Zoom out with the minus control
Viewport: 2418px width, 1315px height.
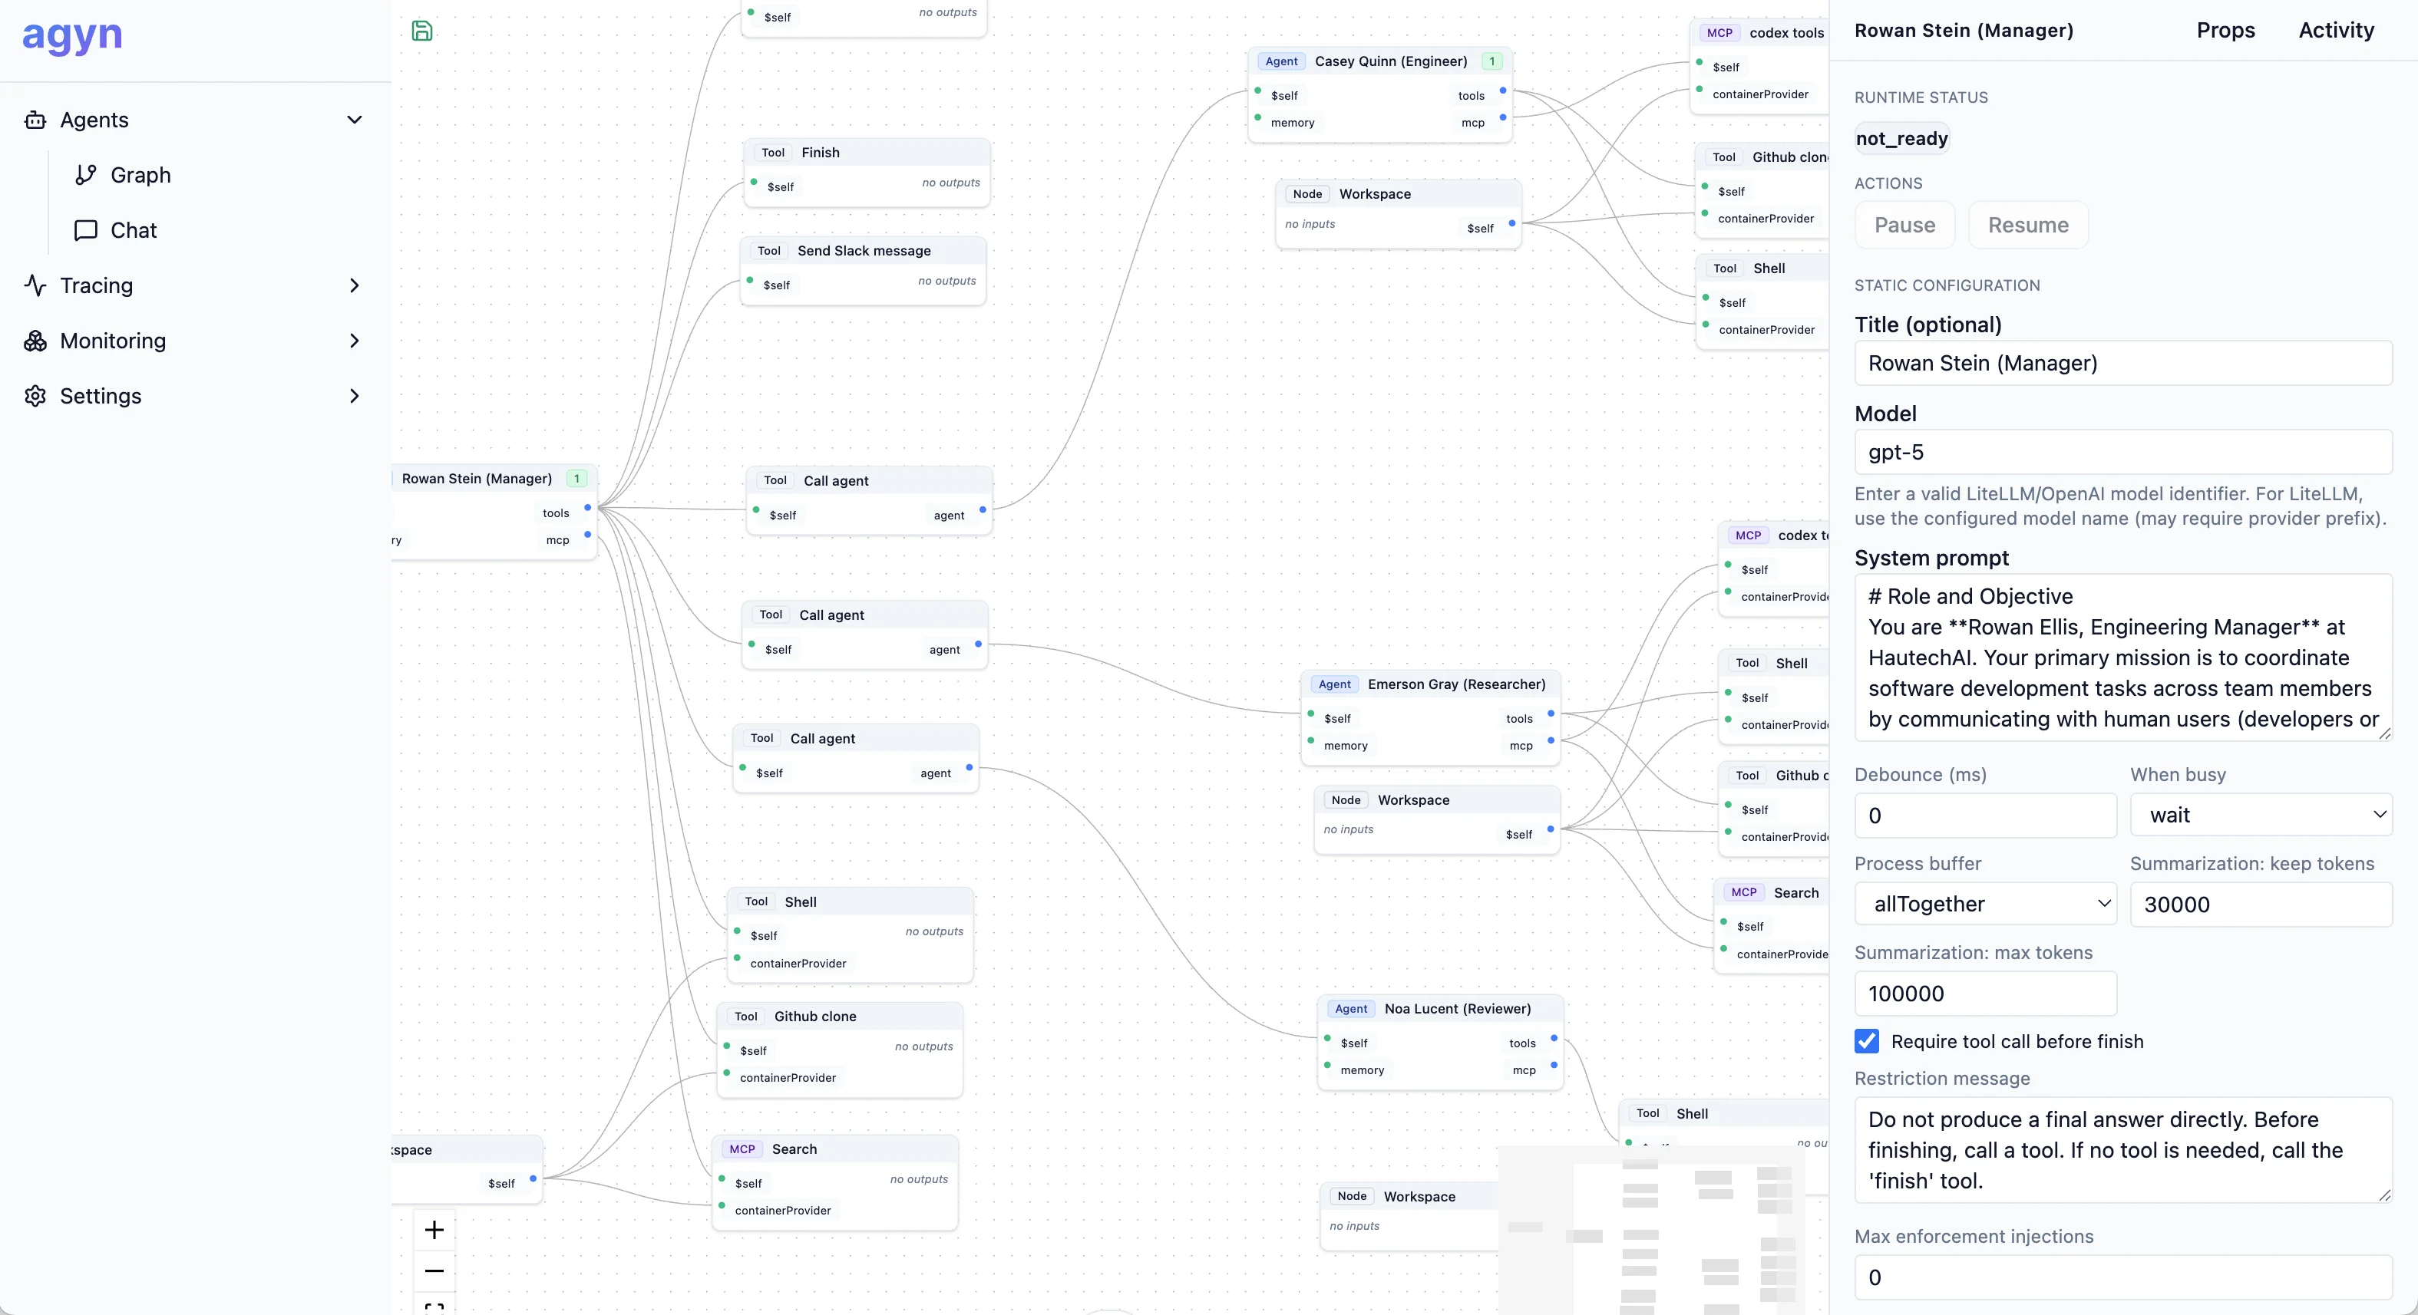(x=434, y=1271)
